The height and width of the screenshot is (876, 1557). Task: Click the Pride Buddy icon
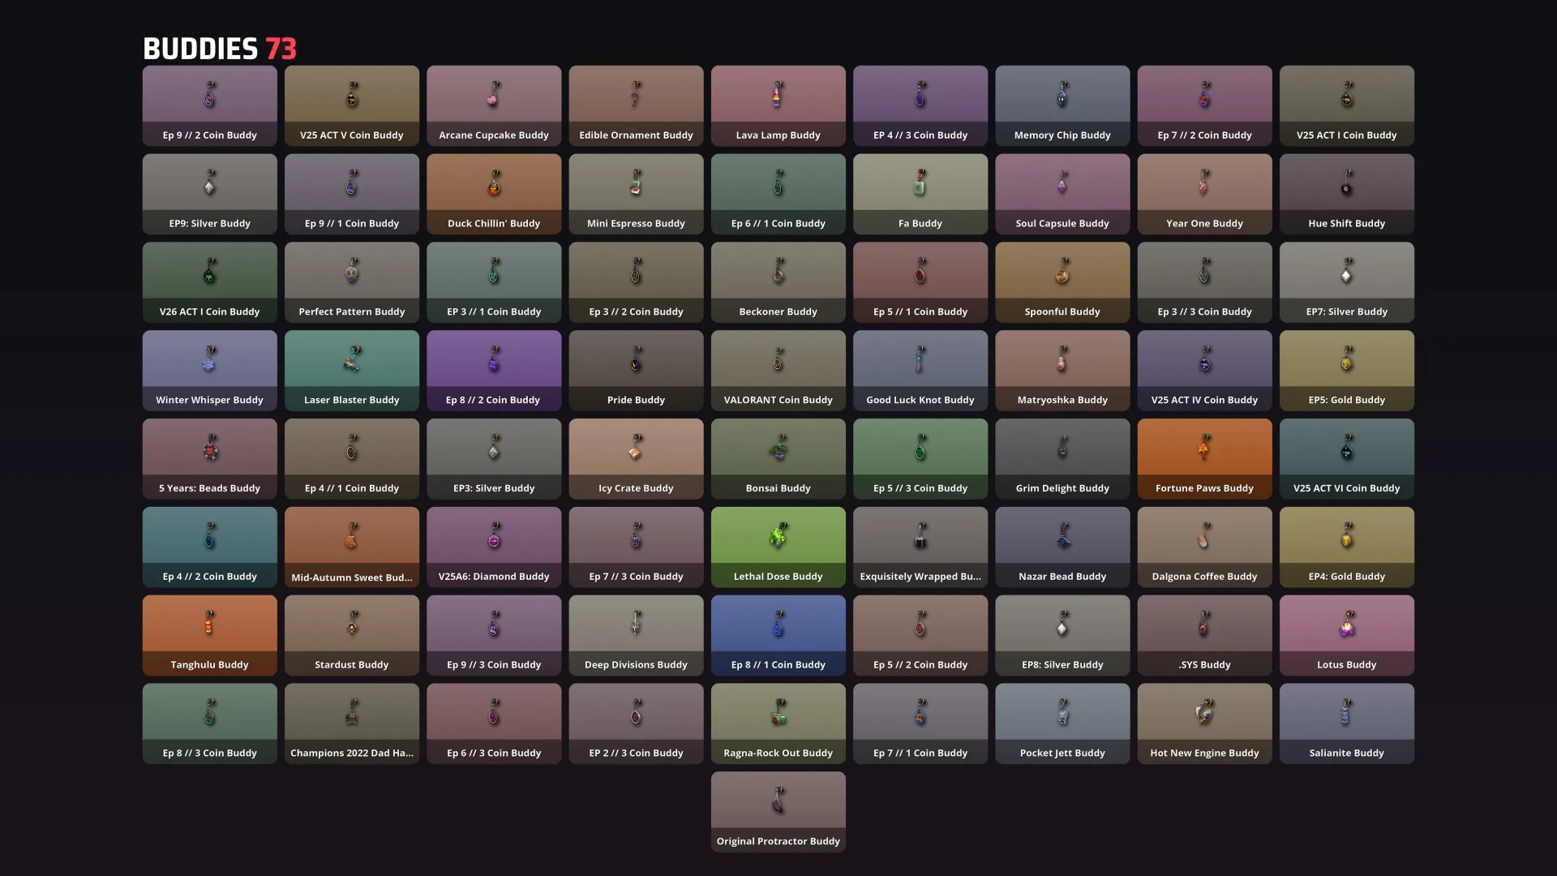click(x=636, y=360)
